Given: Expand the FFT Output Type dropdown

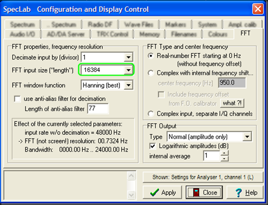Looking at the screenshot, I should (x=247, y=136).
